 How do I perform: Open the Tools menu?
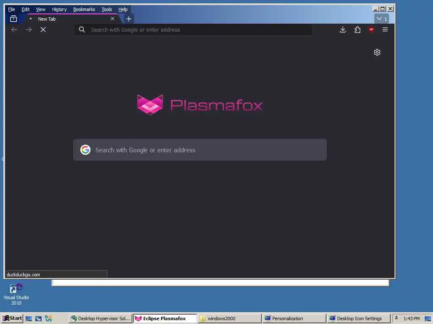point(107,9)
